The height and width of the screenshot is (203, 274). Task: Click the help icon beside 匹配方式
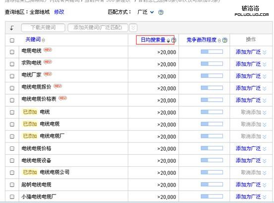[x=161, y=12]
